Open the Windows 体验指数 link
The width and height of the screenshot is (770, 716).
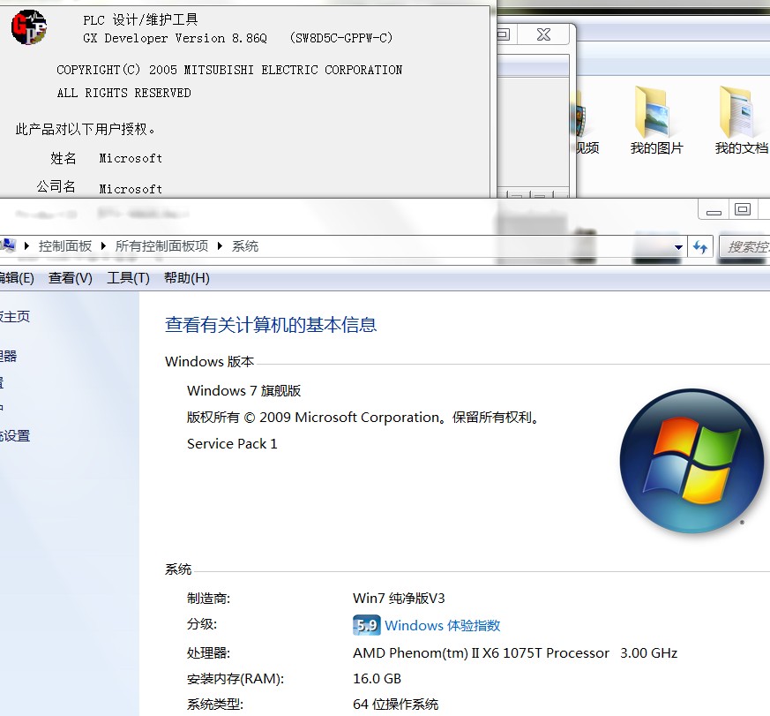442,625
